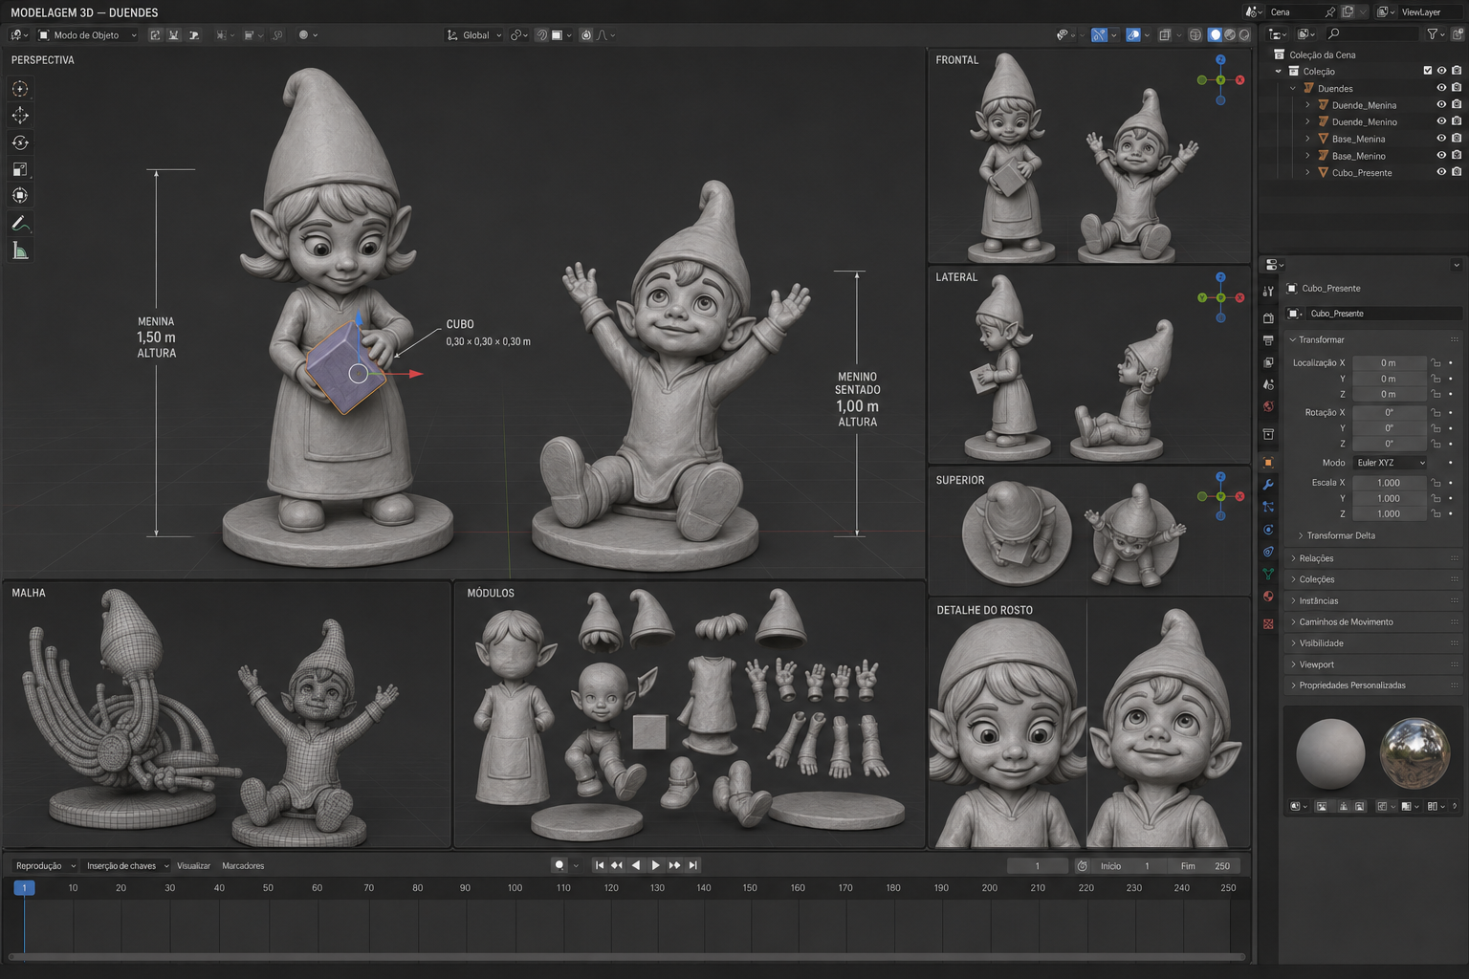Collapse the Duendes collection

tap(1293, 88)
